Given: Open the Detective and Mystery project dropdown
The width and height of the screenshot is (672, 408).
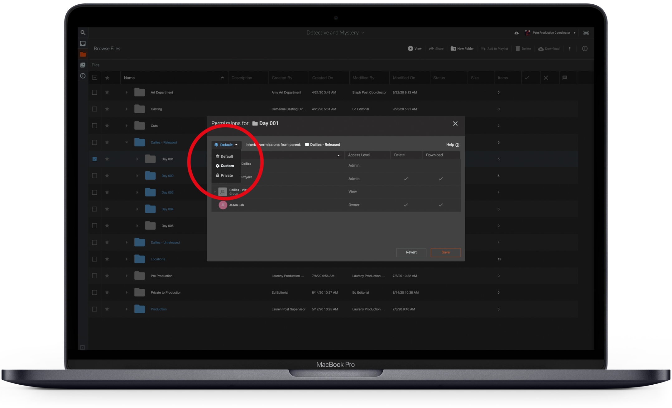Looking at the screenshot, I should pos(335,32).
